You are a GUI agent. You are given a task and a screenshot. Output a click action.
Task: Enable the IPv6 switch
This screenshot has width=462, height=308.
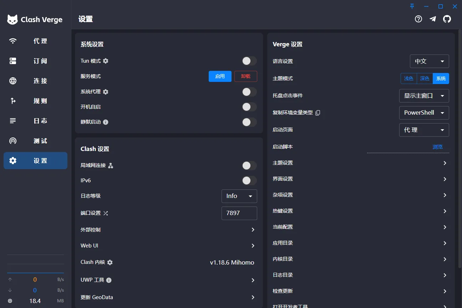(249, 181)
